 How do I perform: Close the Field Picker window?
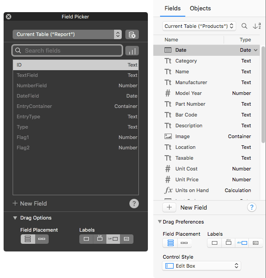[9, 17]
